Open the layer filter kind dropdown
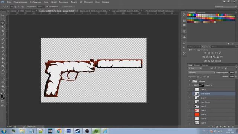Image resolution: width=238 pixels, height=134 pixels. coord(195,68)
